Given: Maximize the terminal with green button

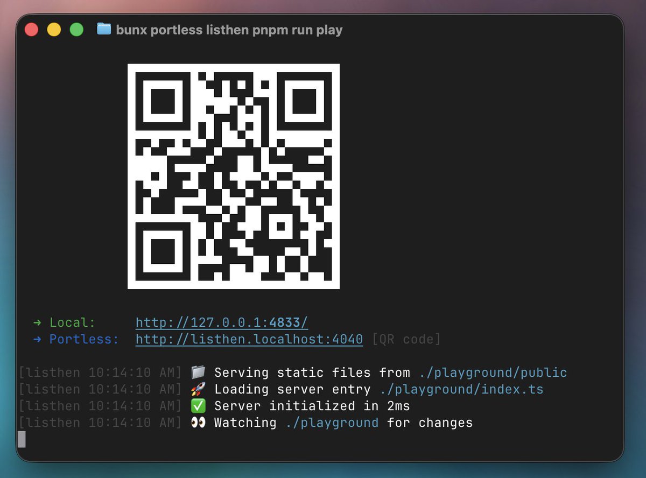Looking at the screenshot, I should 77,30.
